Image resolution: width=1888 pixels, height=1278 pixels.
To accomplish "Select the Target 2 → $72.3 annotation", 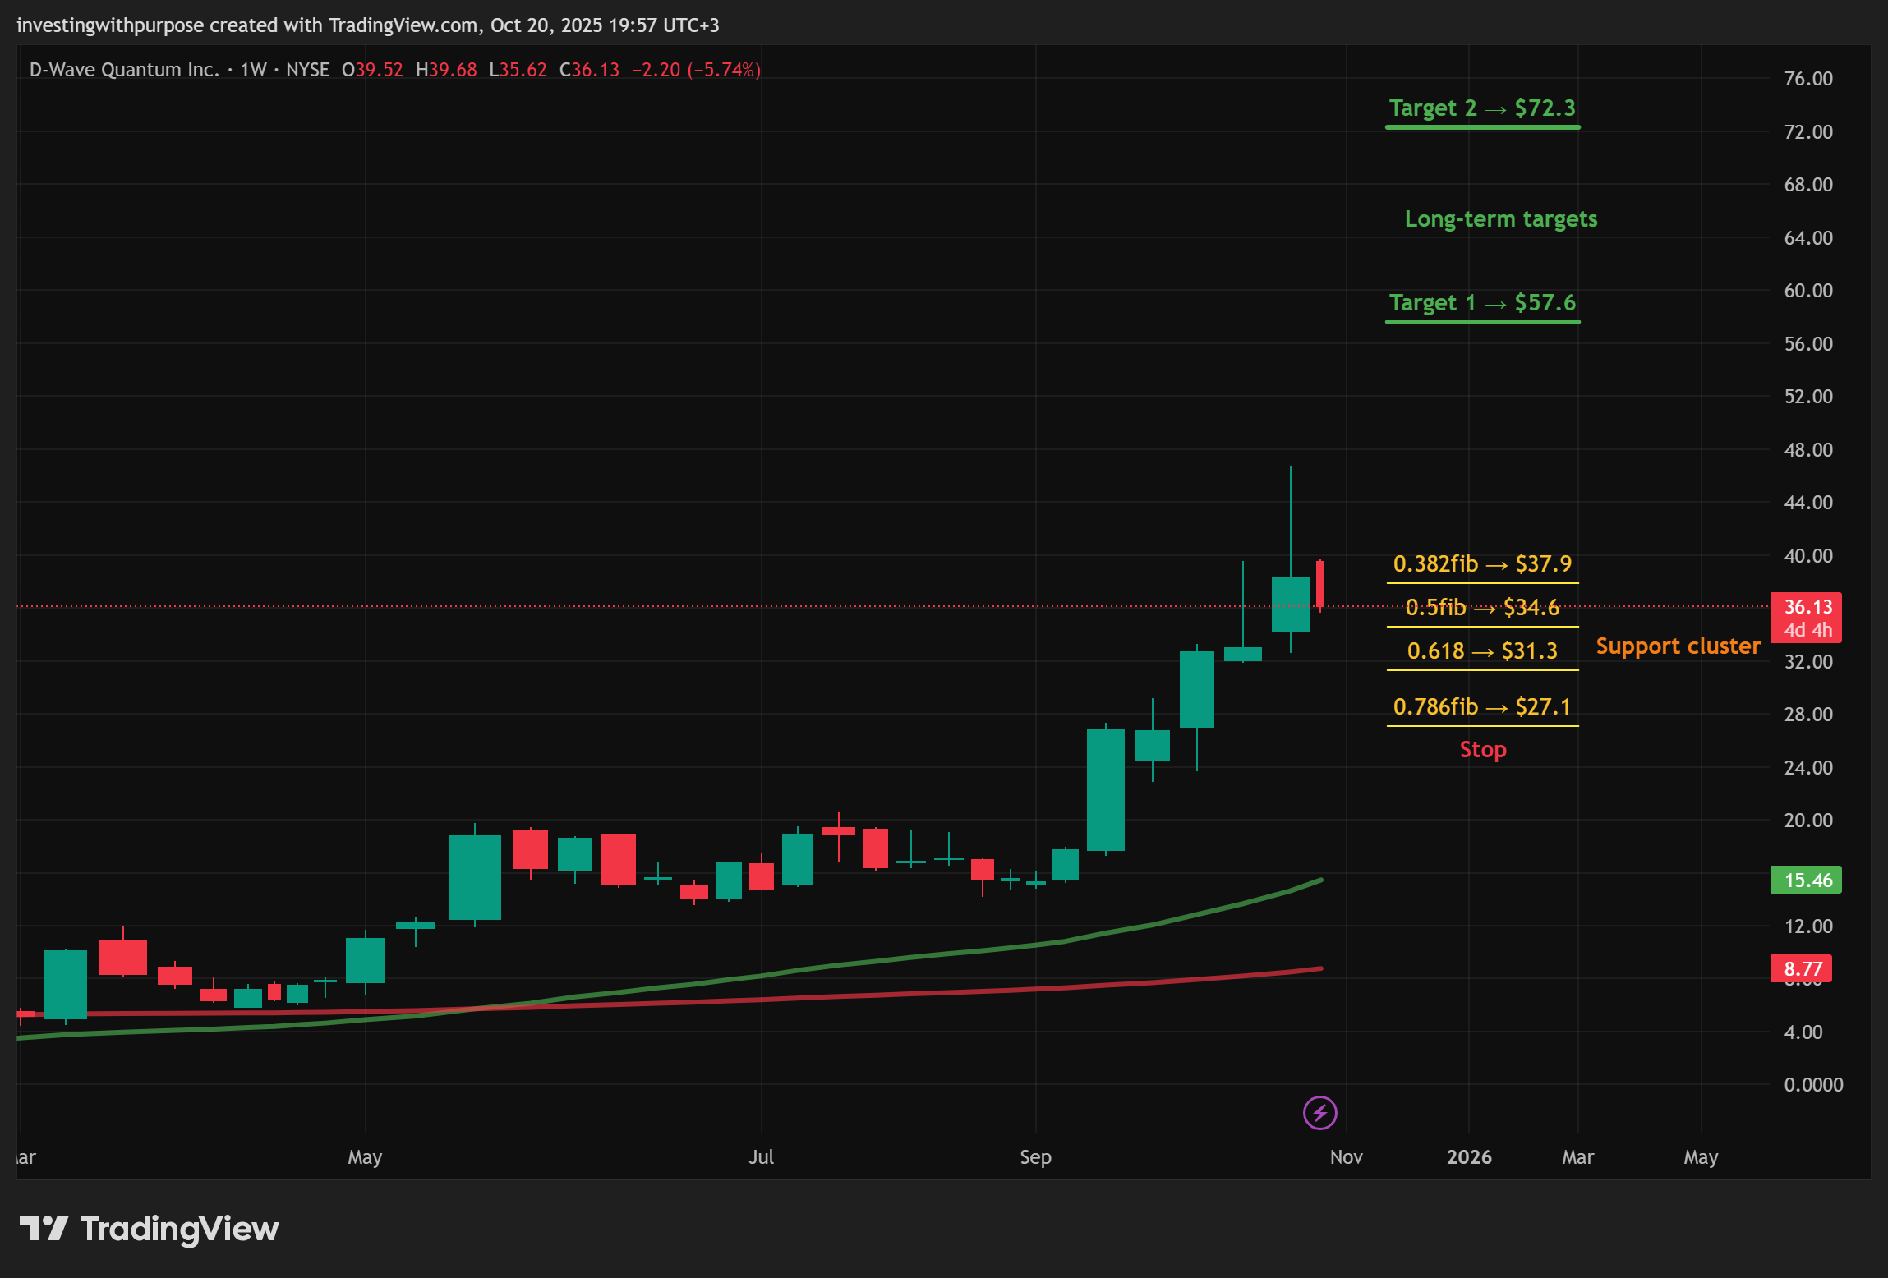I will (x=1482, y=108).
